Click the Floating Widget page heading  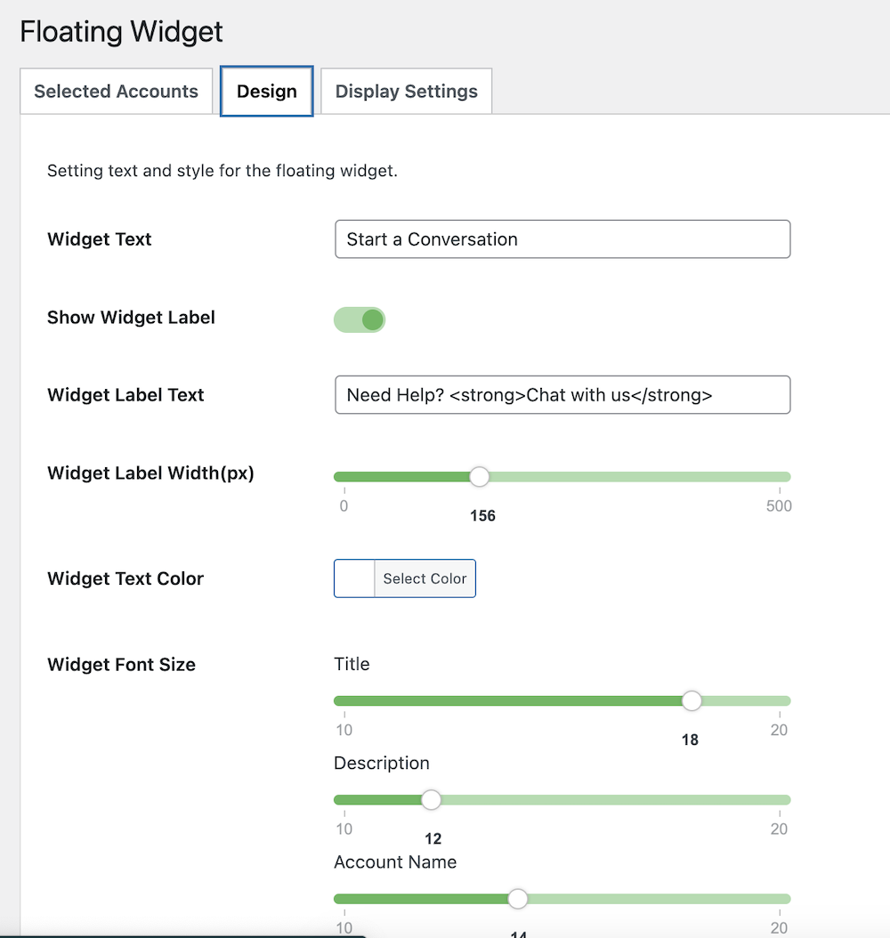[x=121, y=32]
